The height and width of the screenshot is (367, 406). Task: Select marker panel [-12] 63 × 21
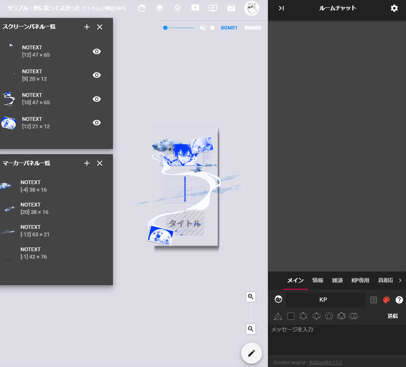click(56, 230)
